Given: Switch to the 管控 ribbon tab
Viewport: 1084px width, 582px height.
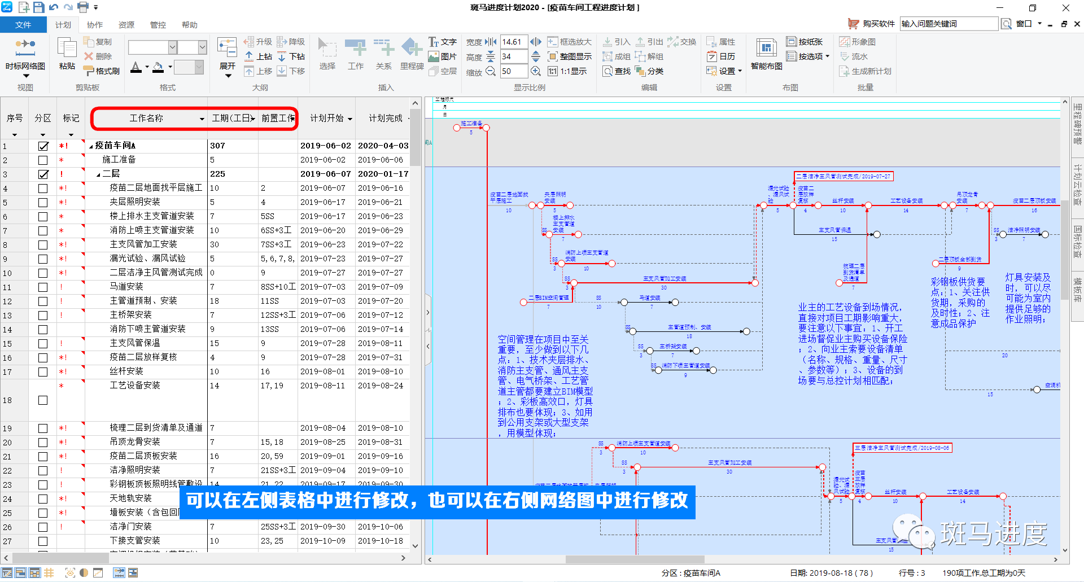Looking at the screenshot, I should (158, 25).
